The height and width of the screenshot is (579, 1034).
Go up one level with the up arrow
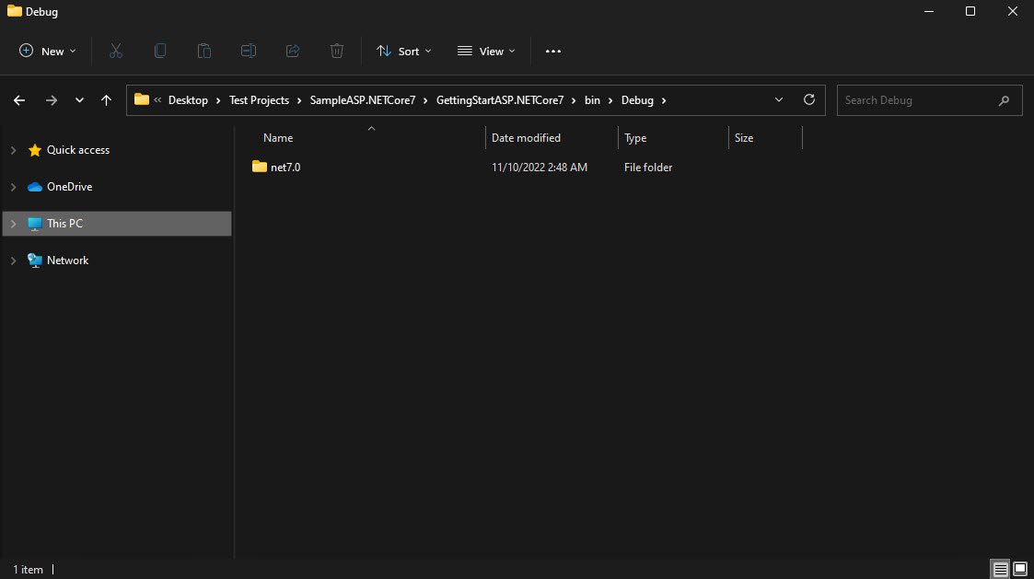click(x=106, y=99)
